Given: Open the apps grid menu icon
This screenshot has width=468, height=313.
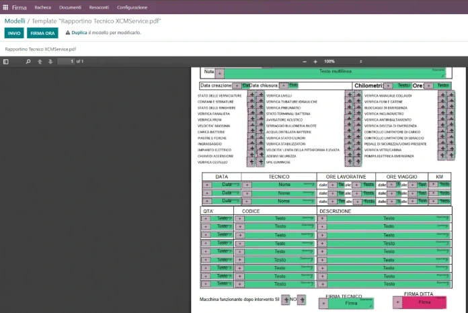Looking at the screenshot, I should (x=5, y=7).
